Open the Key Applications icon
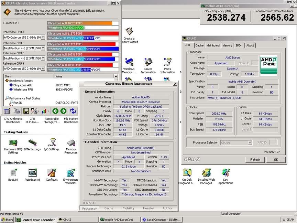 [x=225, y=177]
